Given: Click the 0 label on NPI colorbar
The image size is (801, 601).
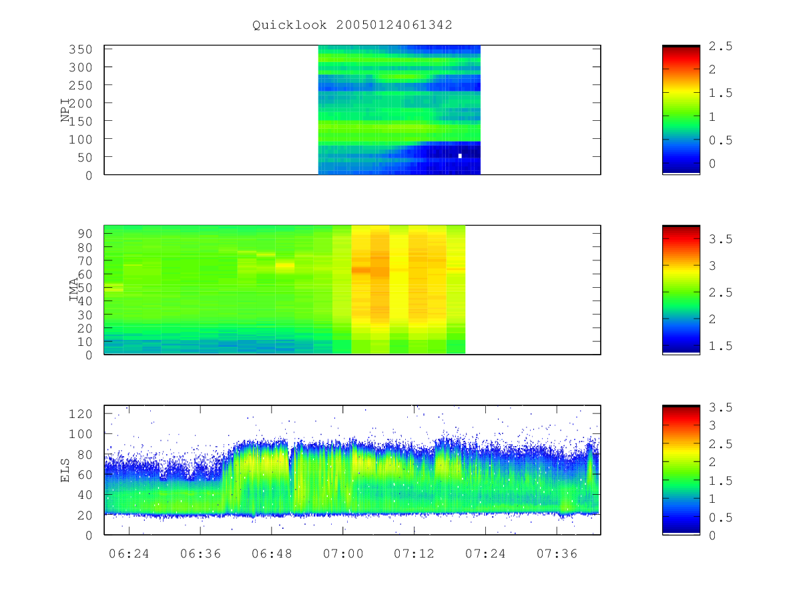Looking at the screenshot, I should click(714, 164).
